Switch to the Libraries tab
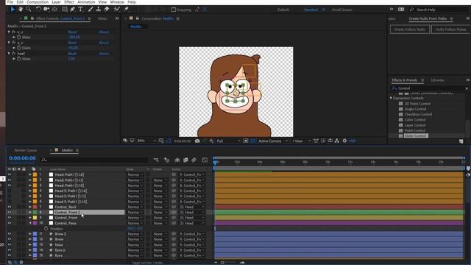The width and height of the screenshot is (471, 265). point(437,80)
